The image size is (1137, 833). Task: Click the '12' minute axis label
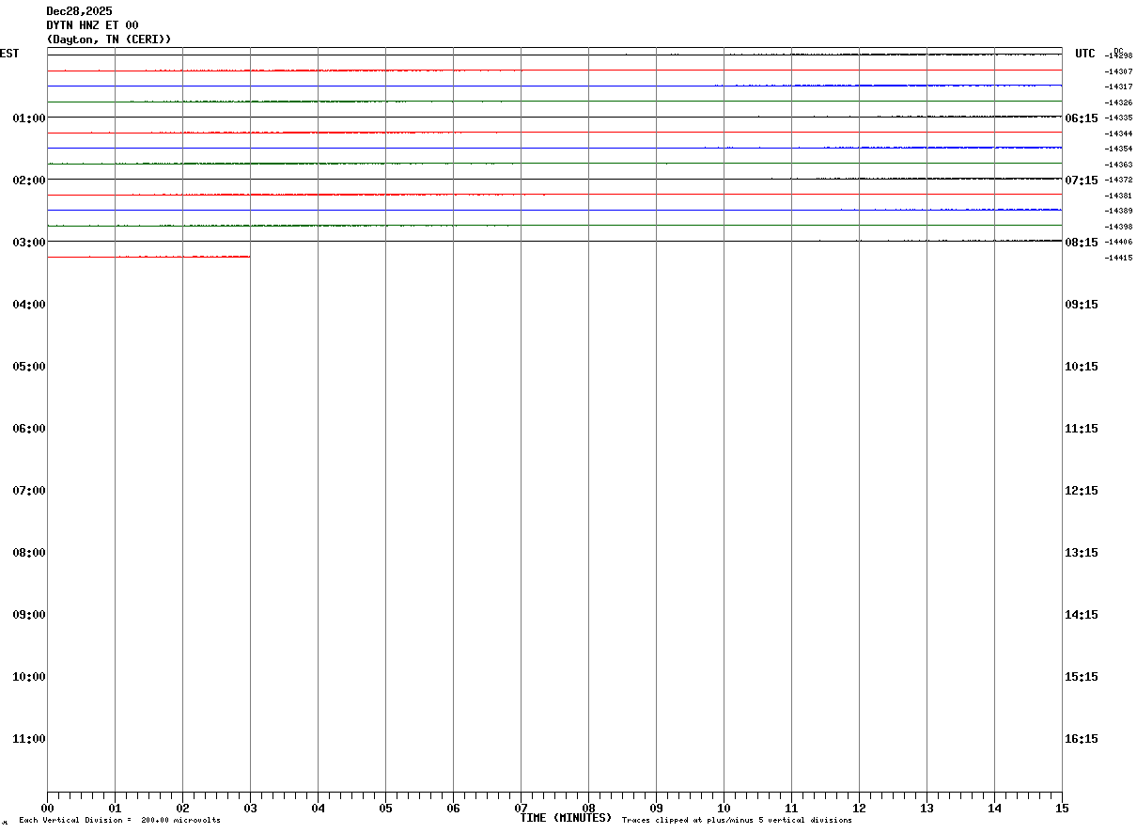(x=859, y=808)
